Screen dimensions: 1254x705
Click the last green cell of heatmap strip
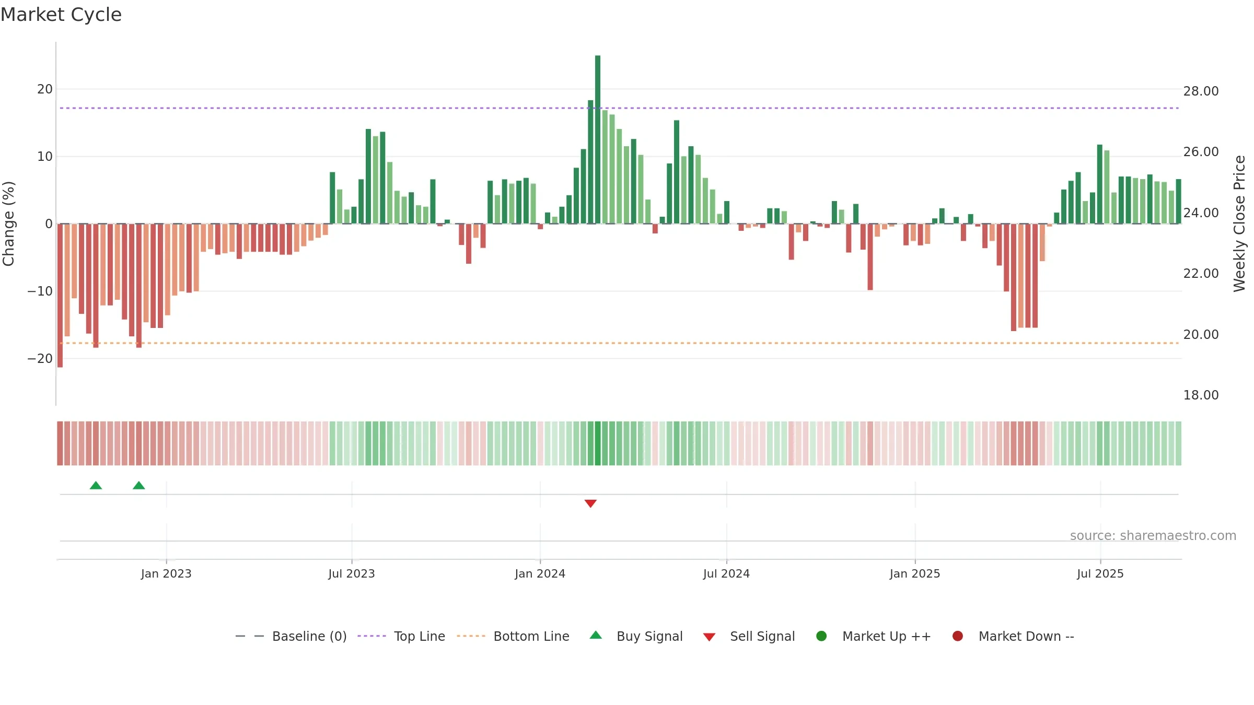(x=1178, y=443)
